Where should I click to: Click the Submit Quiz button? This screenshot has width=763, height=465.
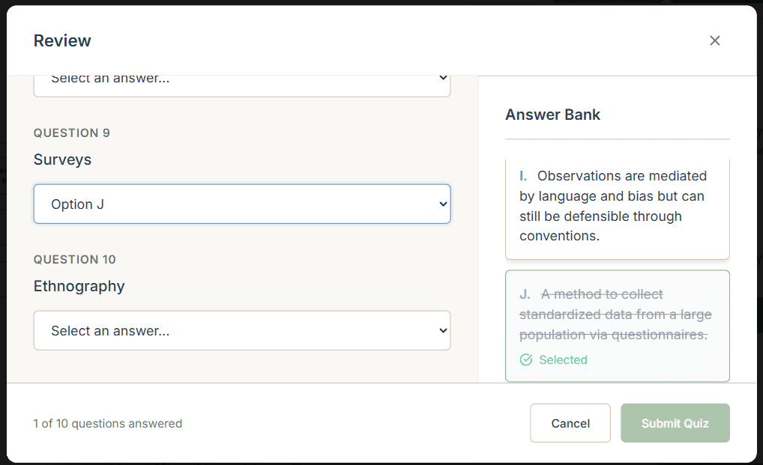pyautogui.click(x=674, y=423)
